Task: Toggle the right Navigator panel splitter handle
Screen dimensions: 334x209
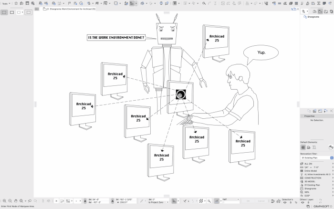Action: 298,104
